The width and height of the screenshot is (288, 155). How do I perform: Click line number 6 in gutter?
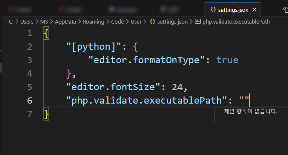[x=30, y=100]
